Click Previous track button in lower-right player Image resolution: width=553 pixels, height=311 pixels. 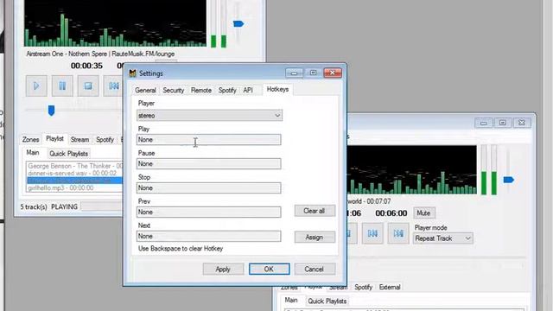point(372,233)
